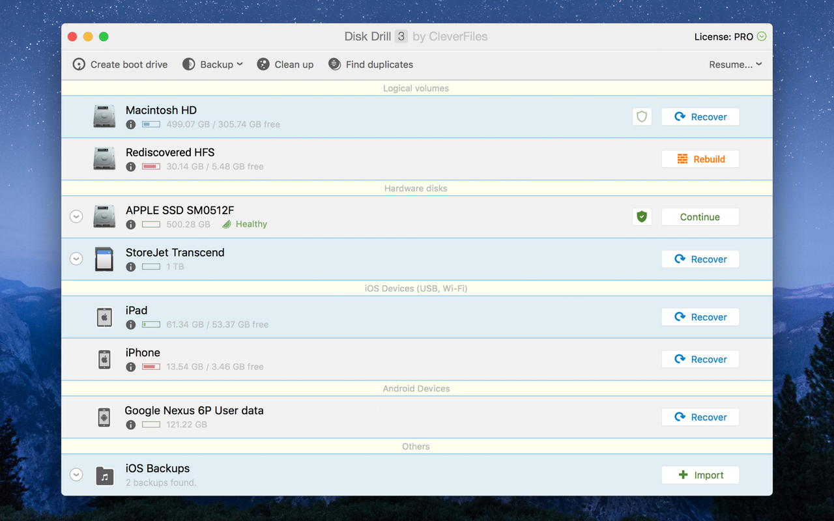834x521 pixels.
Task: Click the info icon under iPhone
Action: pos(130,367)
